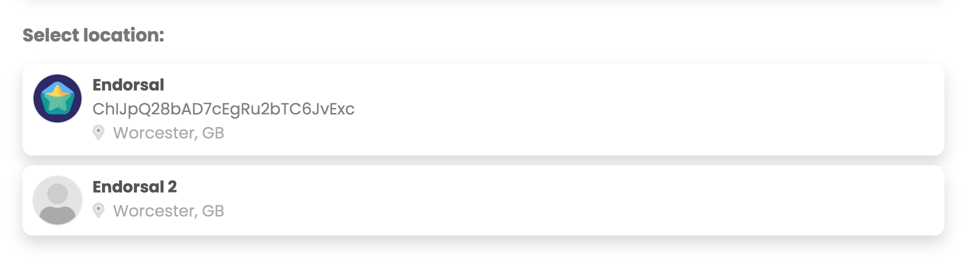The image size is (965, 272).
Task: Click the GB country code in the Endorsal 2 card
Action: (x=213, y=211)
